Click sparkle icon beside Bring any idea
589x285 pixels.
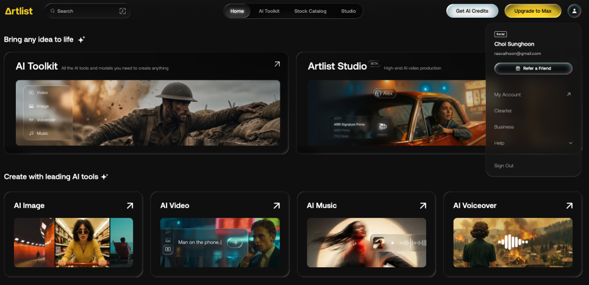82,40
